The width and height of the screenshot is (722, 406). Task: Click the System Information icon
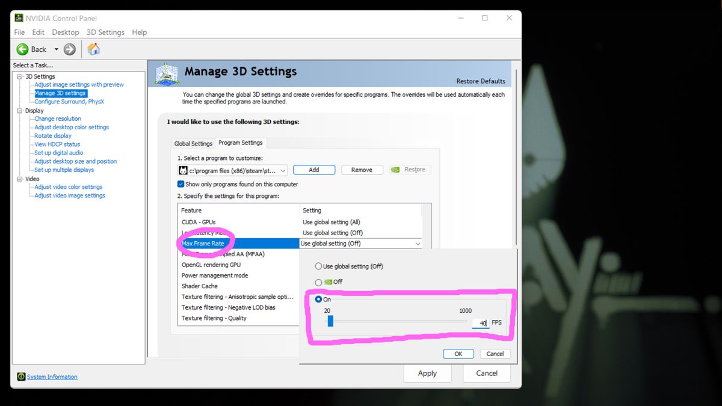[x=22, y=377]
